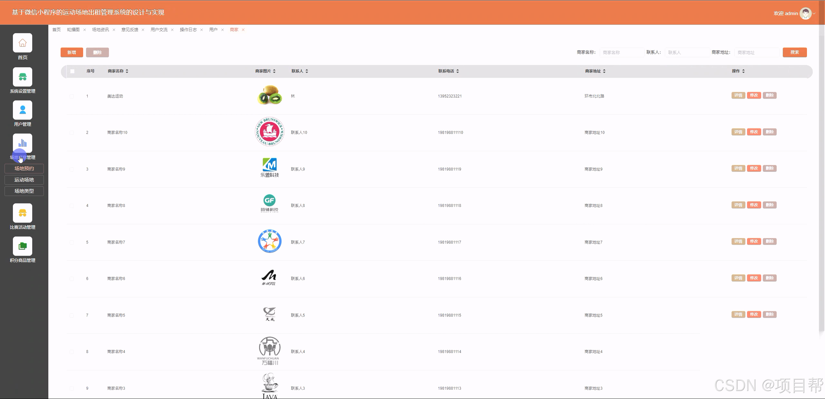This screenshot has height=399, width=825.
Task: Open 系统设置管理 sidebar icon
Action: [x=23, y=77]
